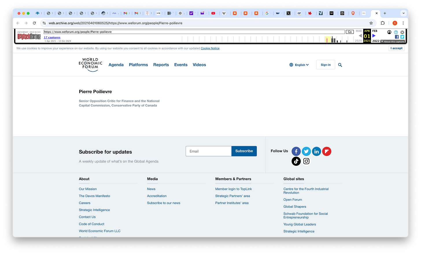Open the Events menu

point(181,65)
